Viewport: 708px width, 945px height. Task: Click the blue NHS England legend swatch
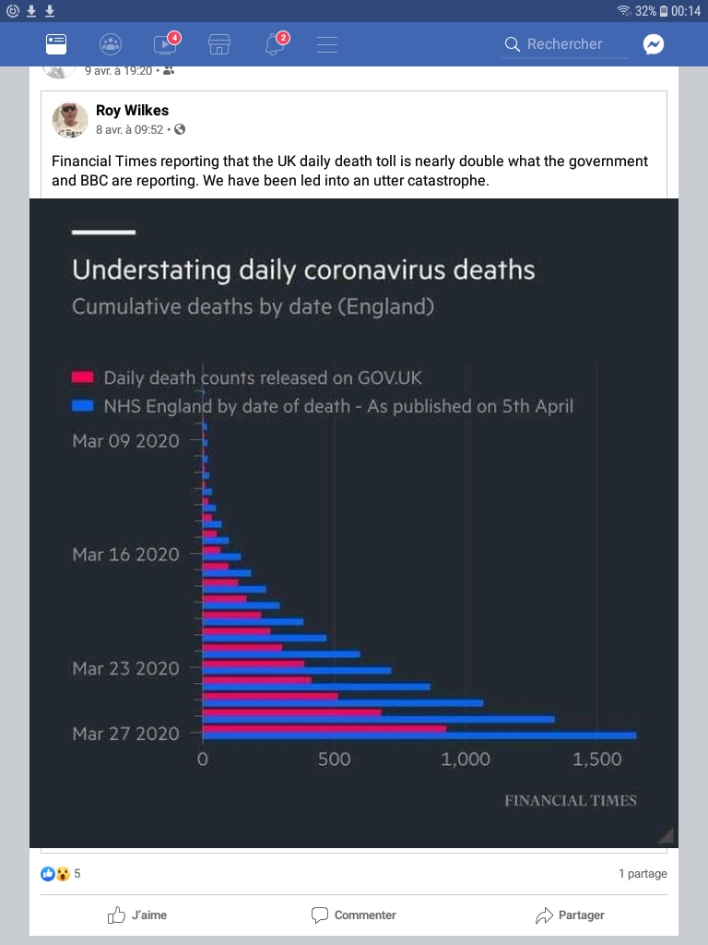[83, 406]
